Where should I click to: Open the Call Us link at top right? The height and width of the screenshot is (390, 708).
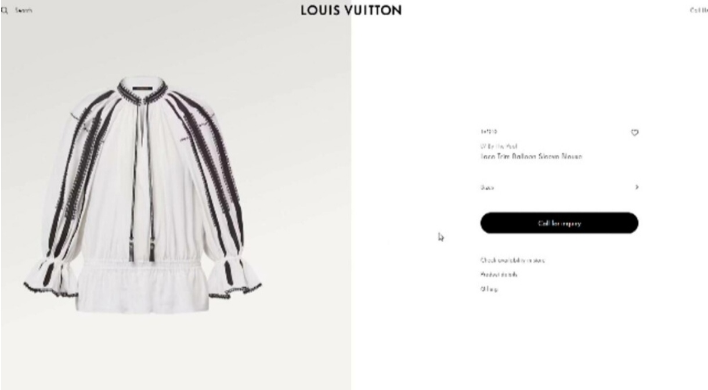pos(698,10)
